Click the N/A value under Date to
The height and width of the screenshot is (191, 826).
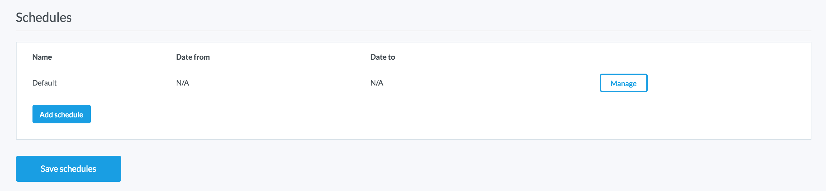[377, 83]
